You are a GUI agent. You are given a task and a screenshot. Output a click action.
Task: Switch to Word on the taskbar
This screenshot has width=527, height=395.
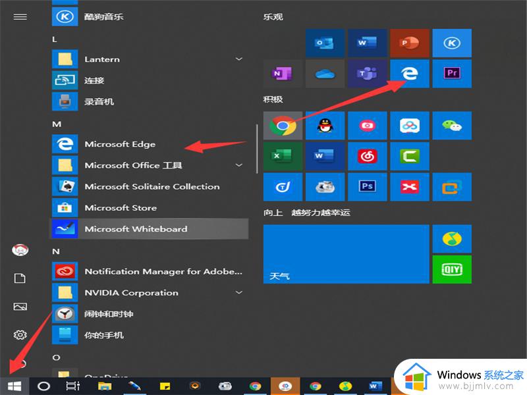[375, 386]
